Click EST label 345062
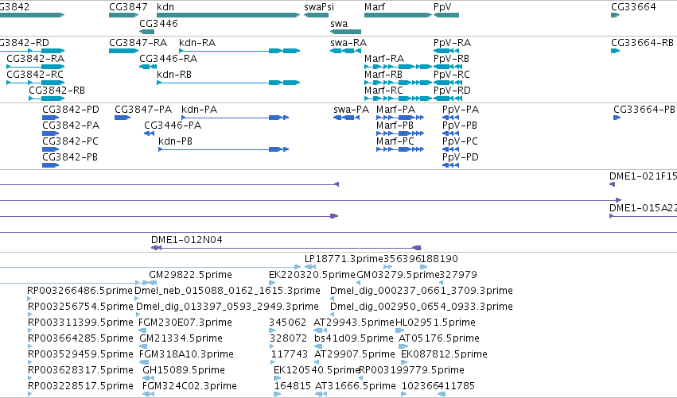 pyautogui.click(x=287, y=323)
